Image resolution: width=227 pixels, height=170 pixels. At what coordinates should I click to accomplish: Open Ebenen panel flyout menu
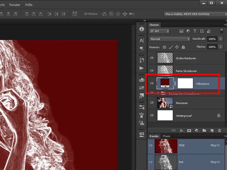pyautogui.click(x=225, y=25)
